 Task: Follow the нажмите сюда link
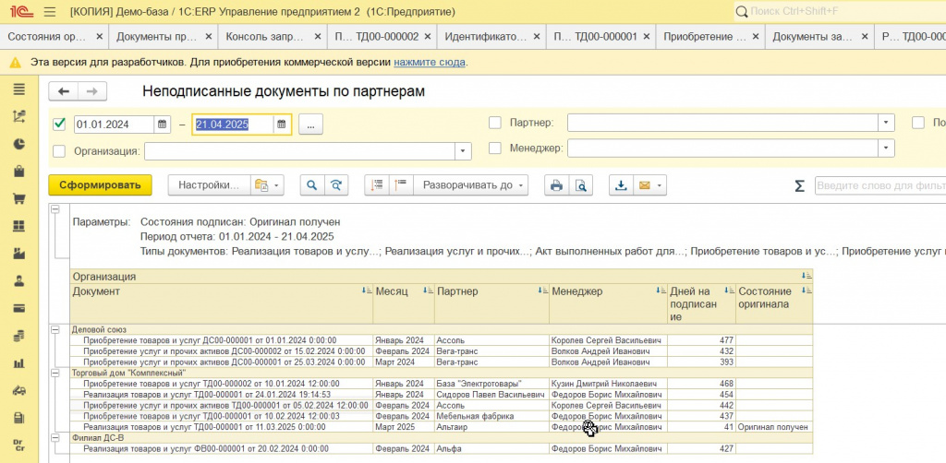tap(430, 62)
